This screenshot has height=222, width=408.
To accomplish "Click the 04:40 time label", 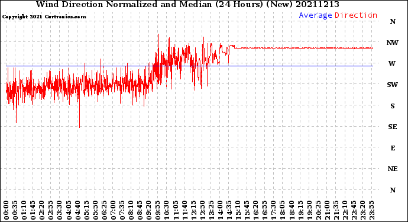I will [77, 210].
